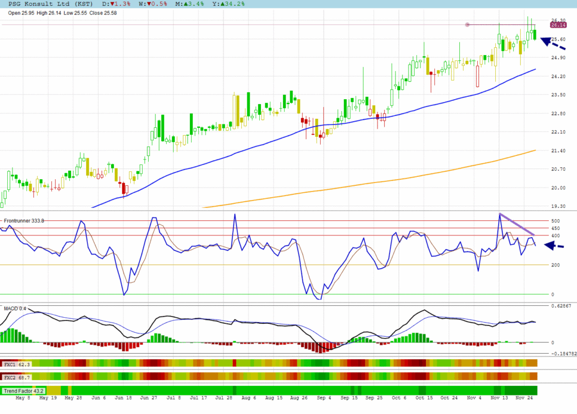Click the Open 25.95 price readout
The height and width of the screenshot is (414, 577).
(x=21, y=12)
